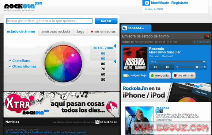212x135 pixels.
Task: Switch to the emisoras rockola tab
Action: (56, 31)
